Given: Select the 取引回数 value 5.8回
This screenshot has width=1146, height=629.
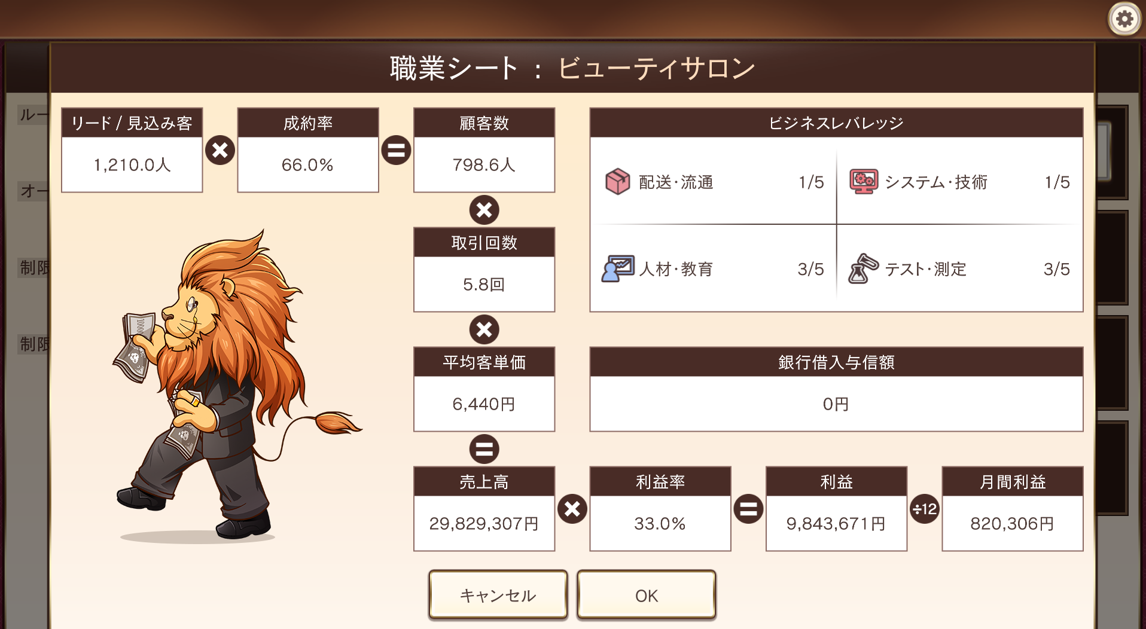Looking at the screenshot, I should pyautogui.click(x=484, y=284).
